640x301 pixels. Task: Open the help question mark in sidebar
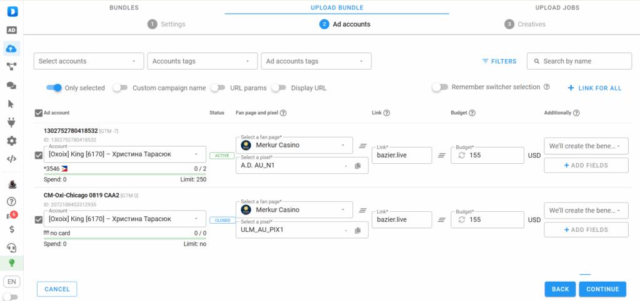(x=12, y=201)
